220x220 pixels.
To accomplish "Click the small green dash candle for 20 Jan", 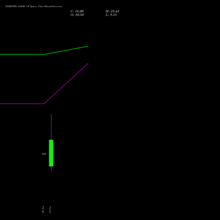I will pyautogui.click(x=44, y=154).
